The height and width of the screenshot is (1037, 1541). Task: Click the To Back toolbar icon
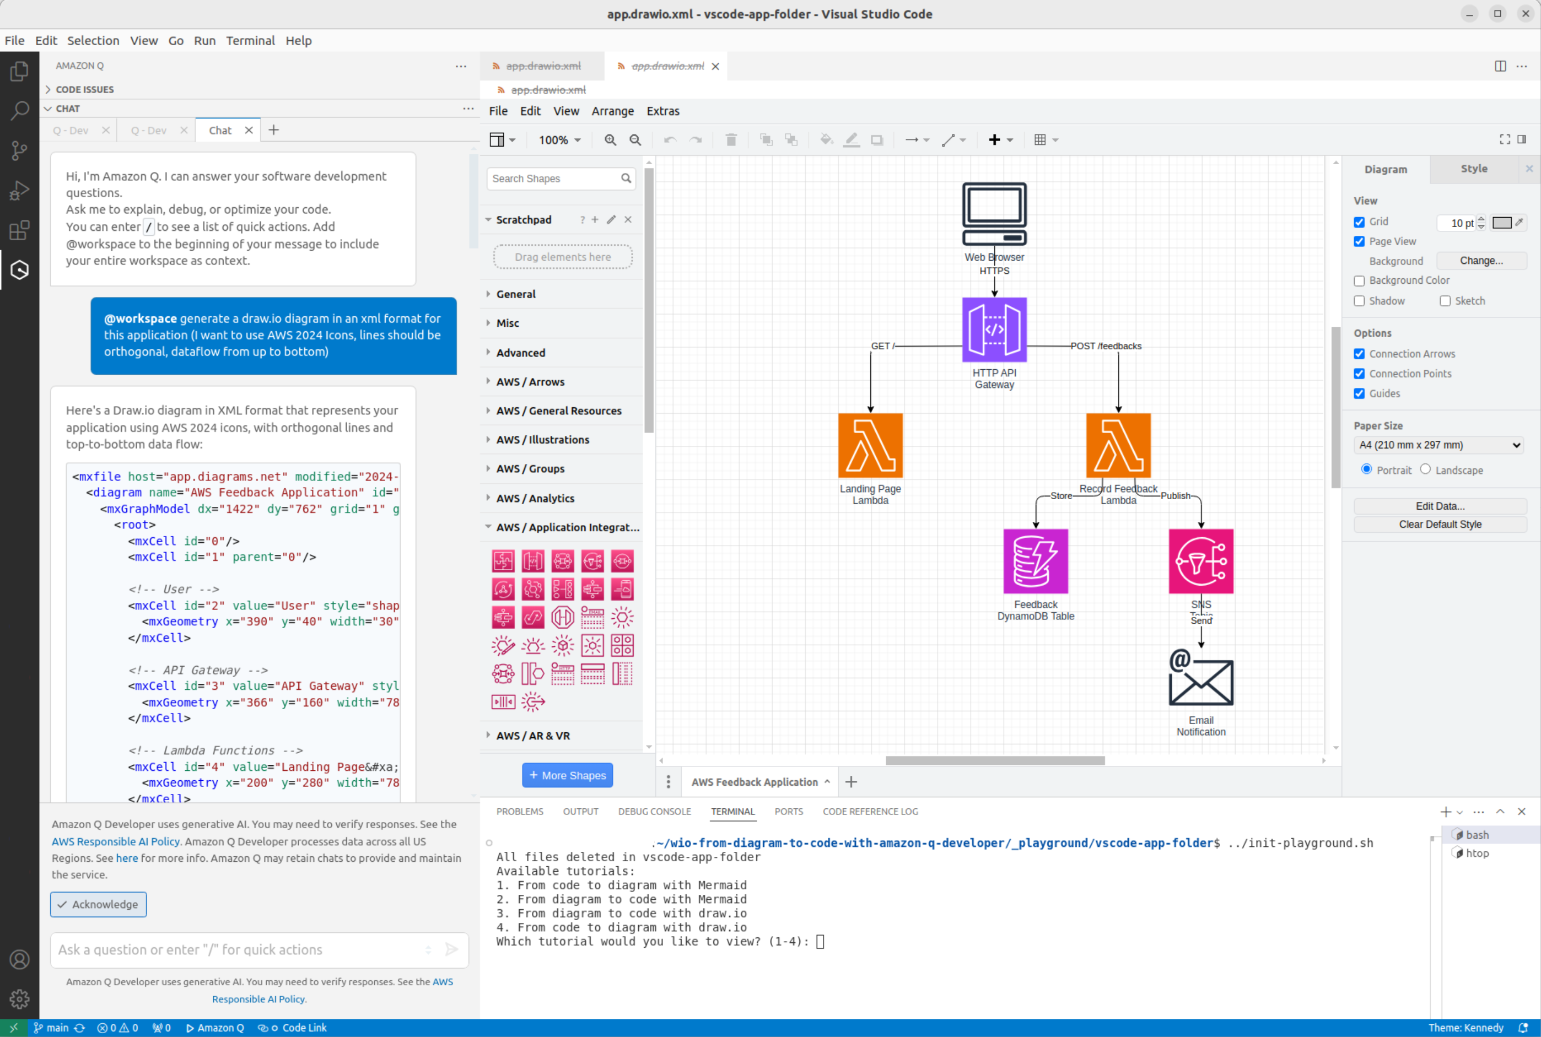[791, 139]
